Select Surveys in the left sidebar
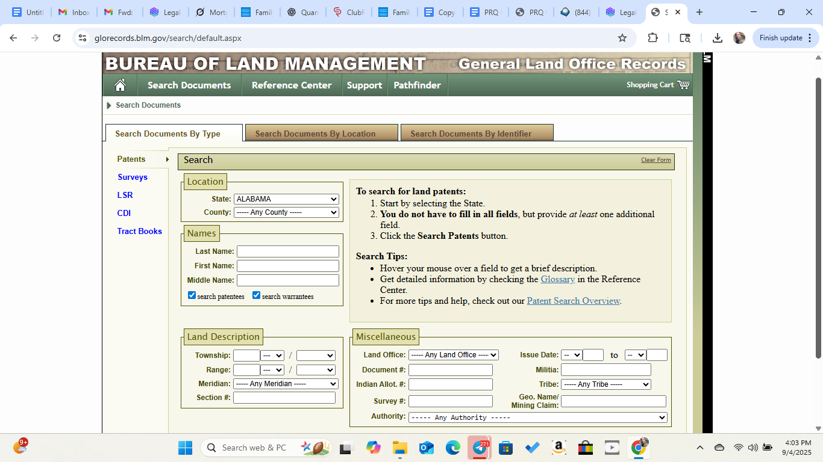This screenshot has height=462, width=823. (x=133, y=177)
